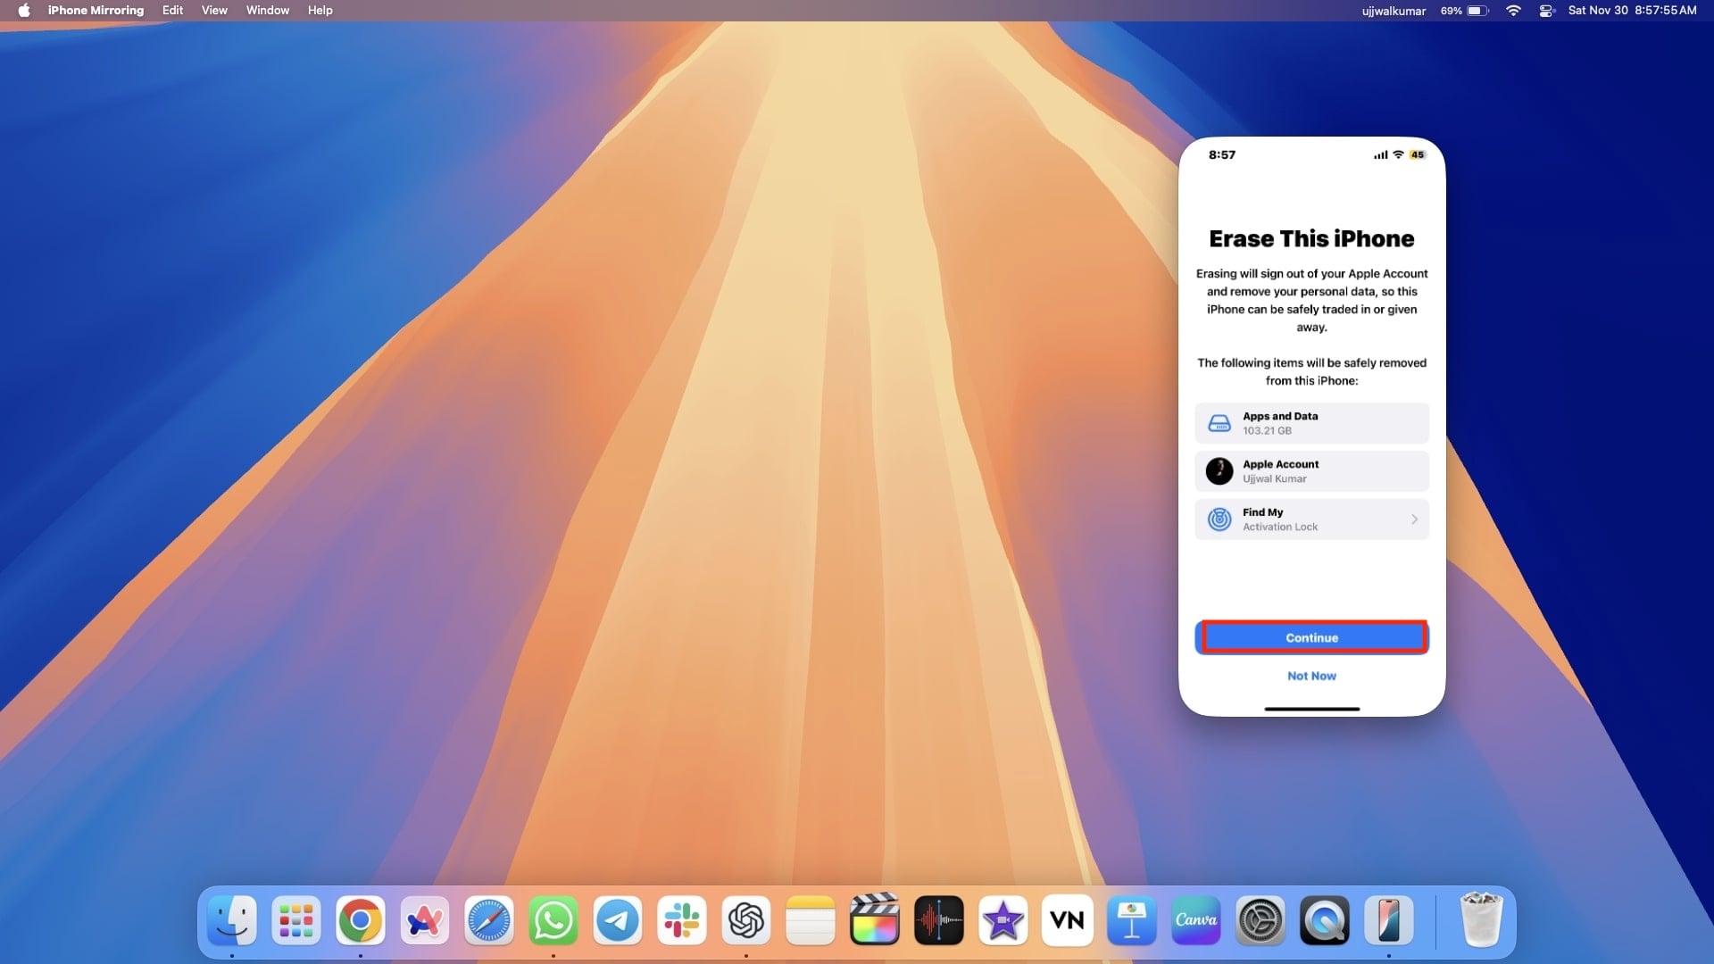Open System Settings from the Dock
This screenshot has width=1714, height=964.
[1261, 920]
